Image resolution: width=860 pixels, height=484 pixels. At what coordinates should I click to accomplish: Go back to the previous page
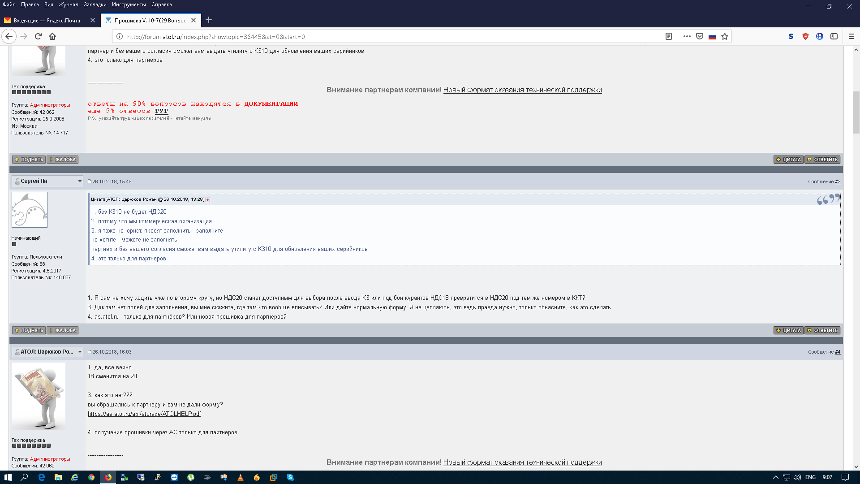point(9,37)
